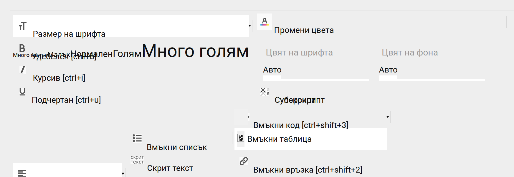
Task: Open the change color tool icon
Action: tap(264, 22)
